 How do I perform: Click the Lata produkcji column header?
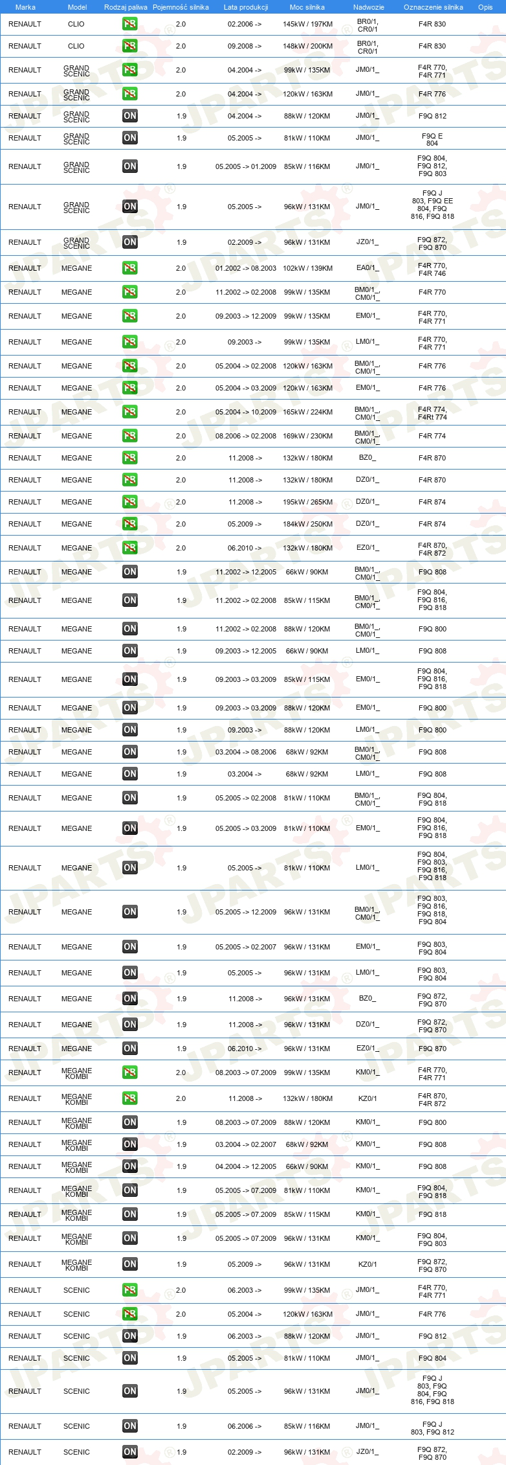[246, 7]
